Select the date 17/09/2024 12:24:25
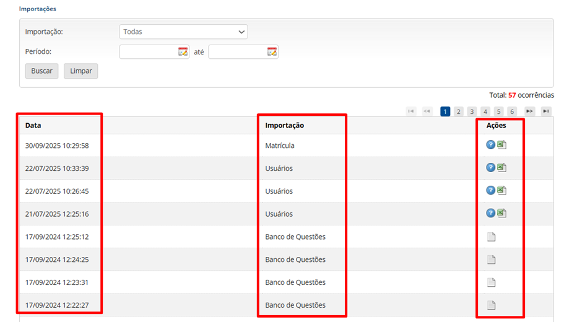The width and height of the screenshot is (572, 322). tap(57, 259)
